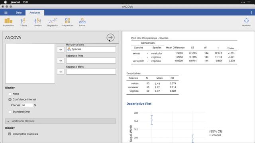This screenshot has height=143, width=255.
Task: Click the versicolor mean value 2.77
Action: pyautogui.click(x=157, y=87)
